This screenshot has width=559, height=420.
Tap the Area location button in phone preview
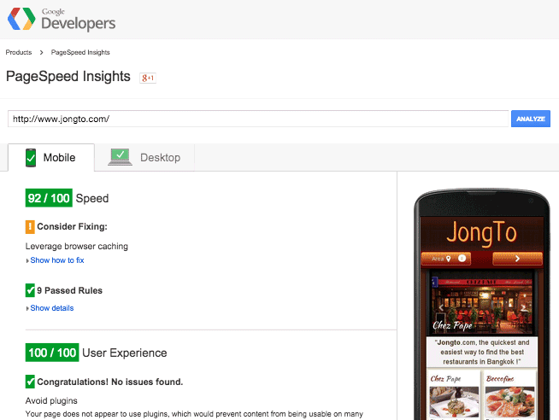445,259
